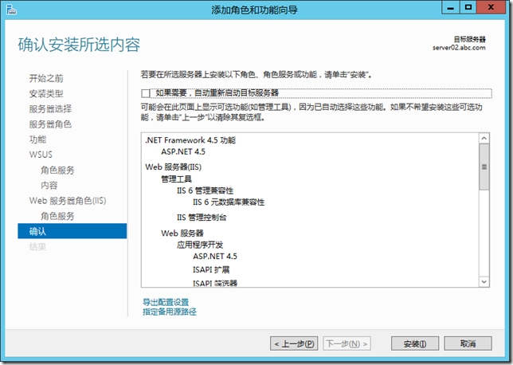This screenshot has height=365, width=513.
Task: Select ISAPI 扩展 entry
Action: click(x=211, y=269)
